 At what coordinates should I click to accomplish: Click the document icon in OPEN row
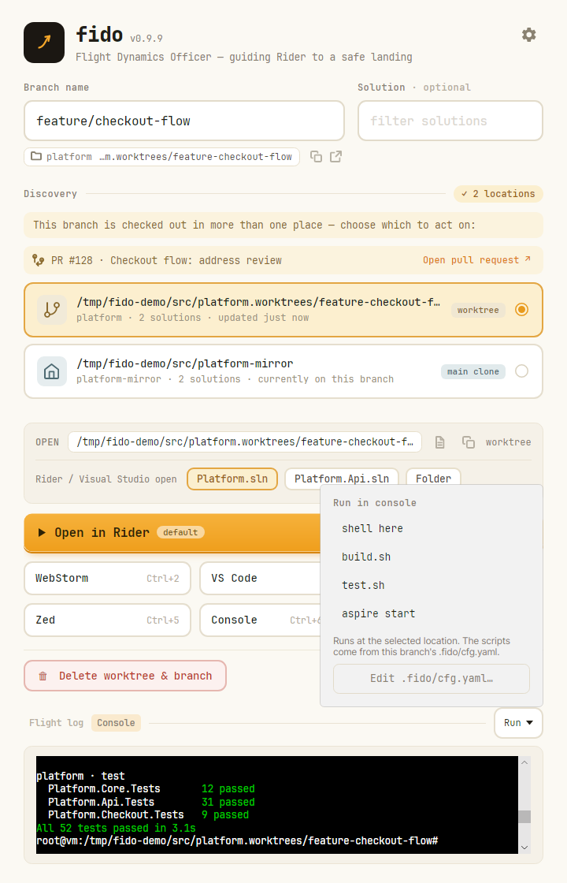(x=440, y=442)
